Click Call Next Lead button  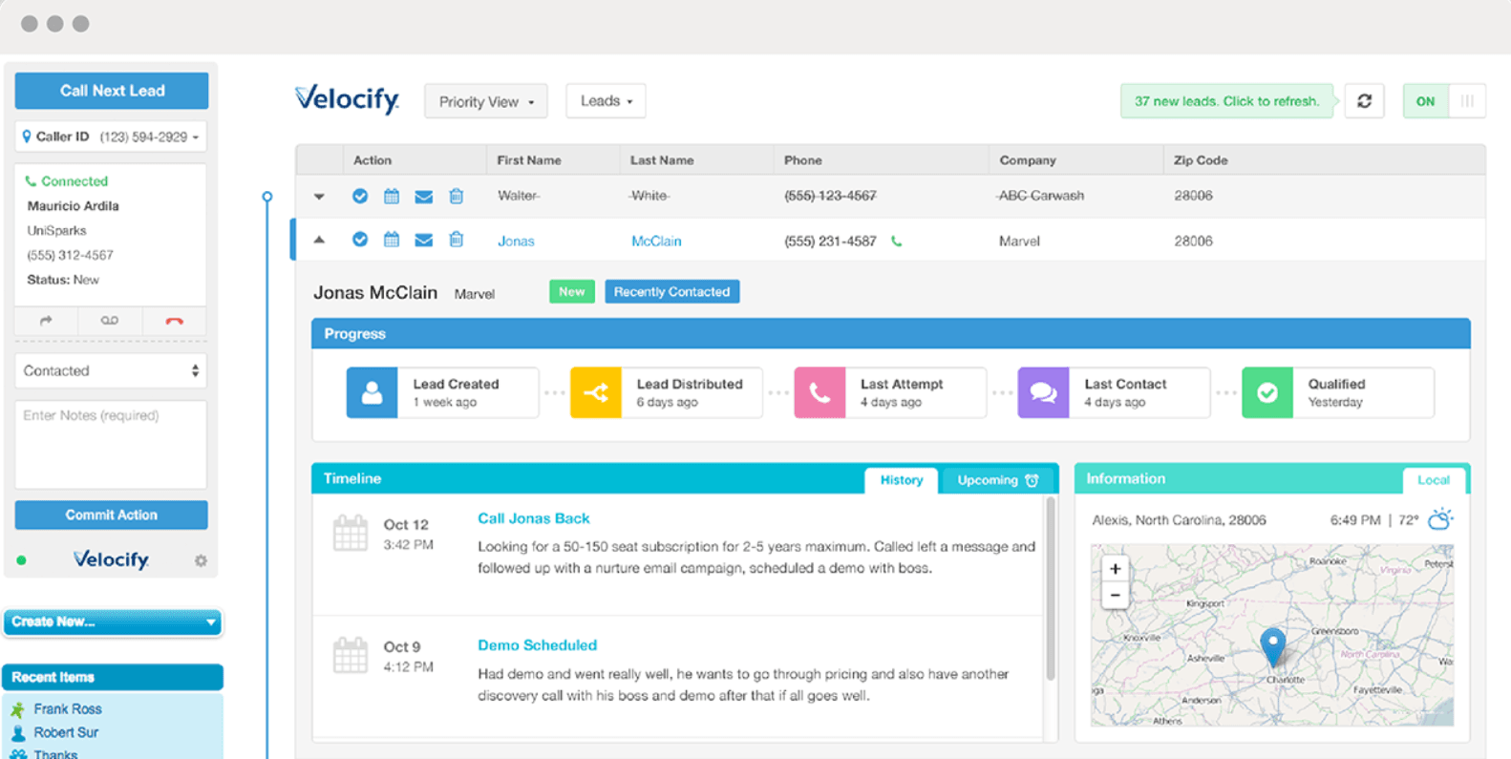point(112,91)
